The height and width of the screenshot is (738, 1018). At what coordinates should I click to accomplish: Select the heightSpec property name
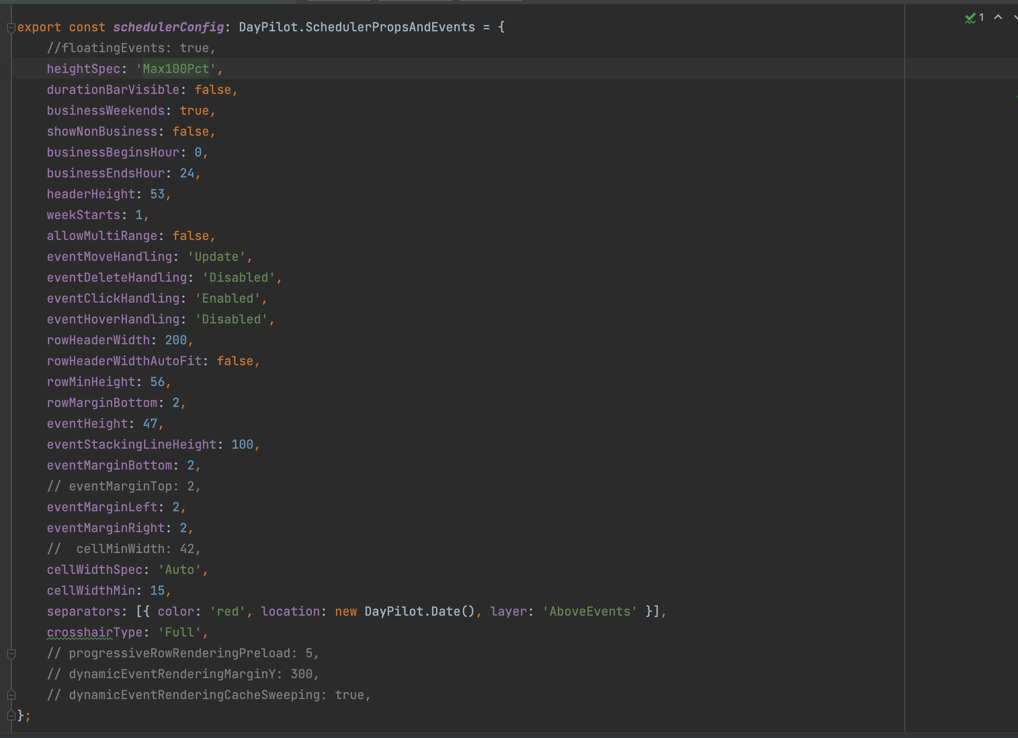(83, 69)
